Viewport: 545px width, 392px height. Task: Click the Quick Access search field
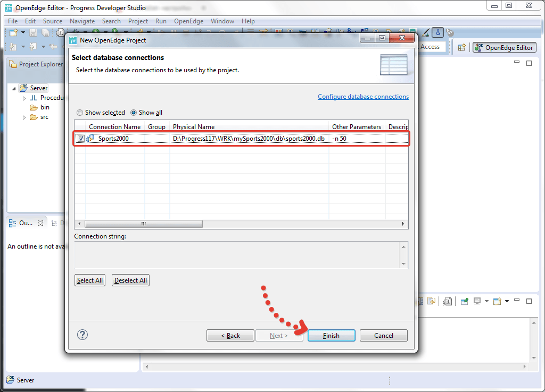click(432, 47)
